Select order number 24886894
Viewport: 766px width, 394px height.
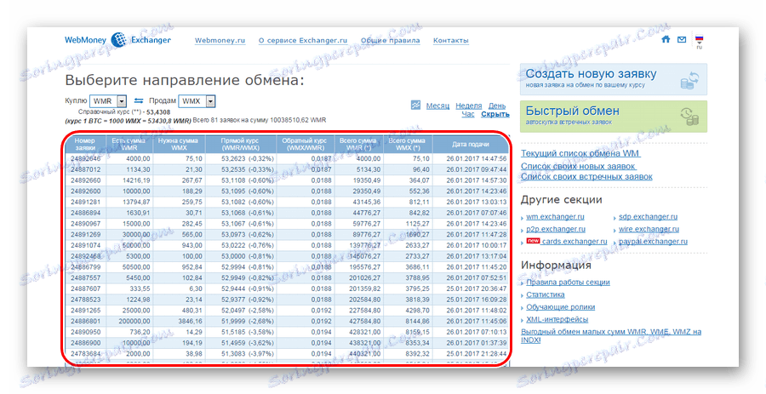tap(85, 213)
